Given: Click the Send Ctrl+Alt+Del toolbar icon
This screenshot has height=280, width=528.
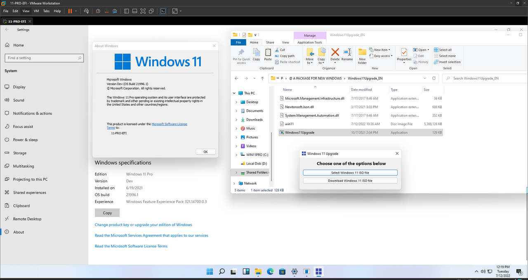Looking at the screenshot, I should click(86, 11).
